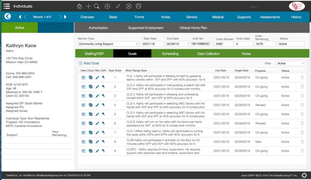Screen dimensions: 311x180
Task: Click the End Date field
Action: (176, 44)
